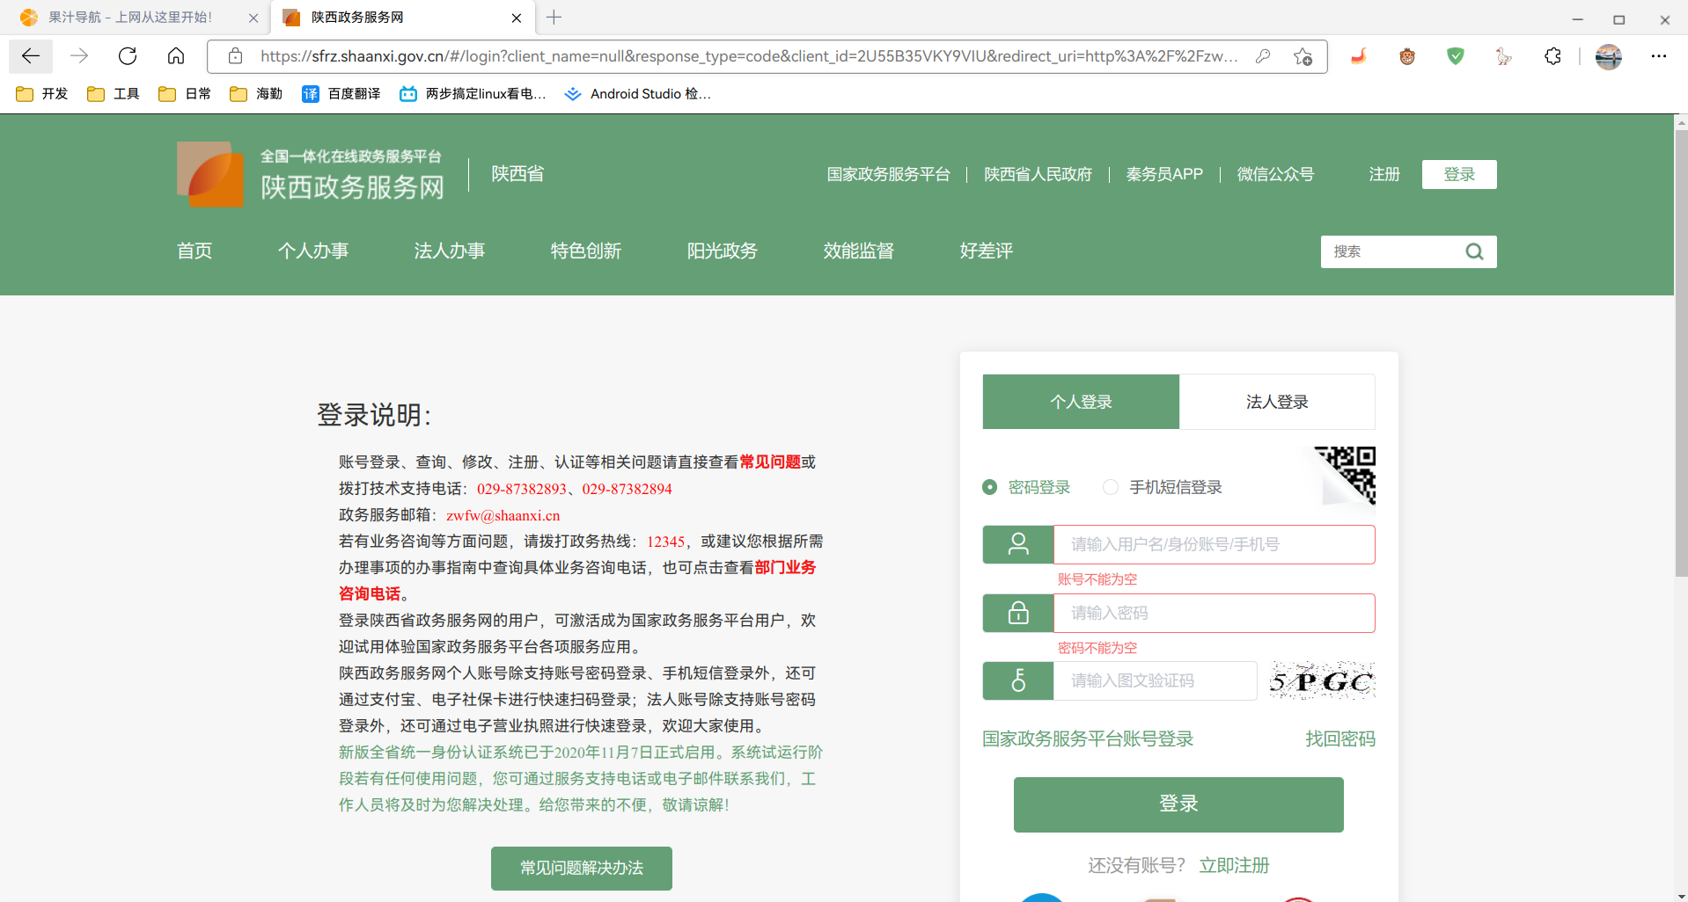Open 特色创新 navigation item
Image resolution: width=1688 pixels, height=902 pixels.
tap(586, 251)
